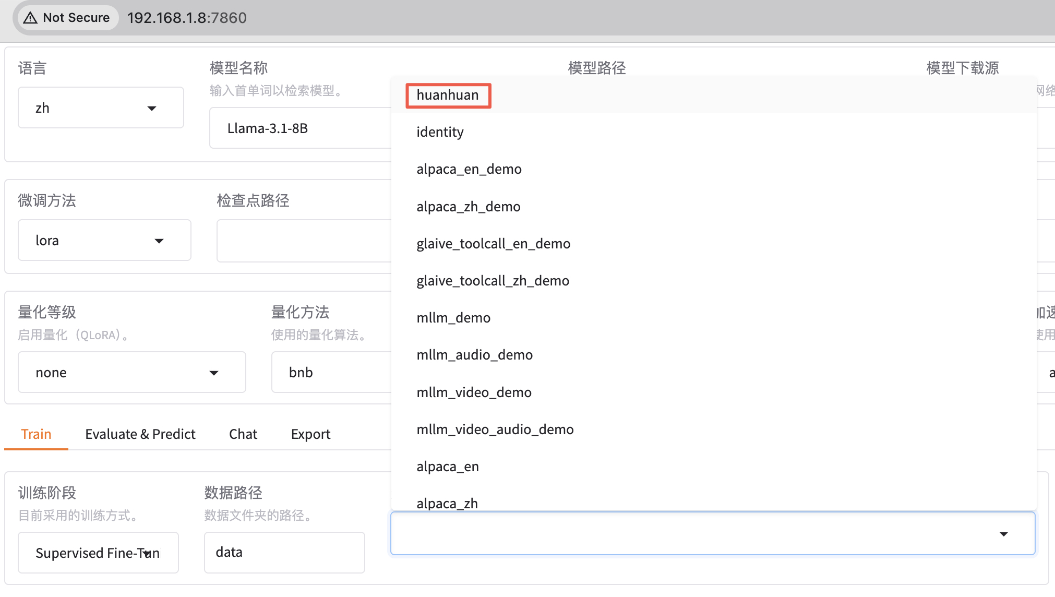
Task: Click the Not Secure warning icon
Action: click(30, 18)
